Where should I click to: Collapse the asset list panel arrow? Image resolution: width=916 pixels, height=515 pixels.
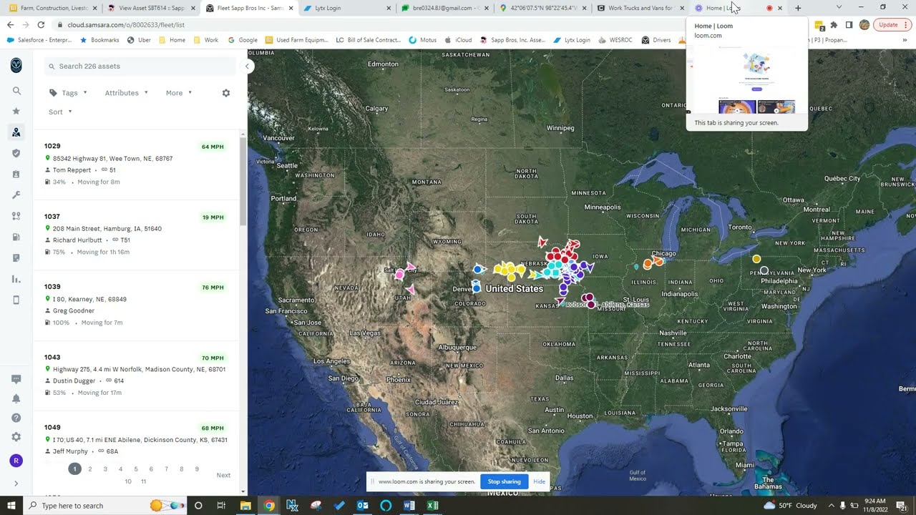click(247, 67)
